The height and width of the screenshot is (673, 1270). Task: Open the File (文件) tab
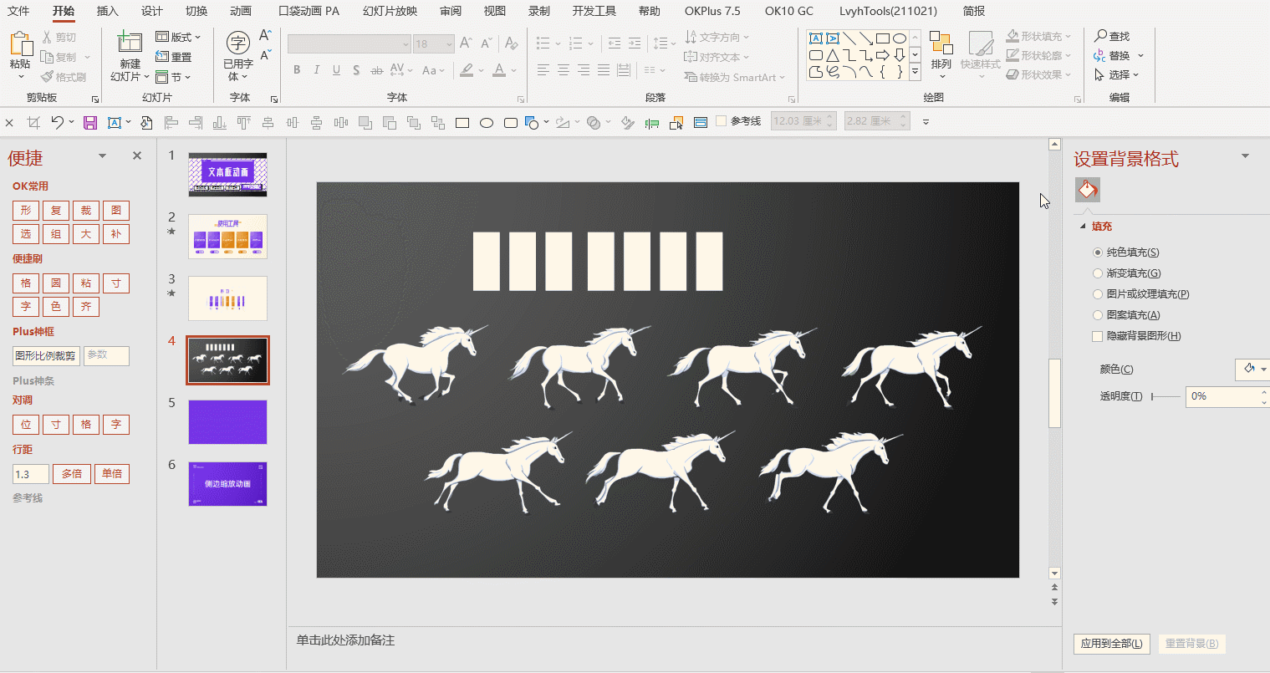tap(18, 11)
